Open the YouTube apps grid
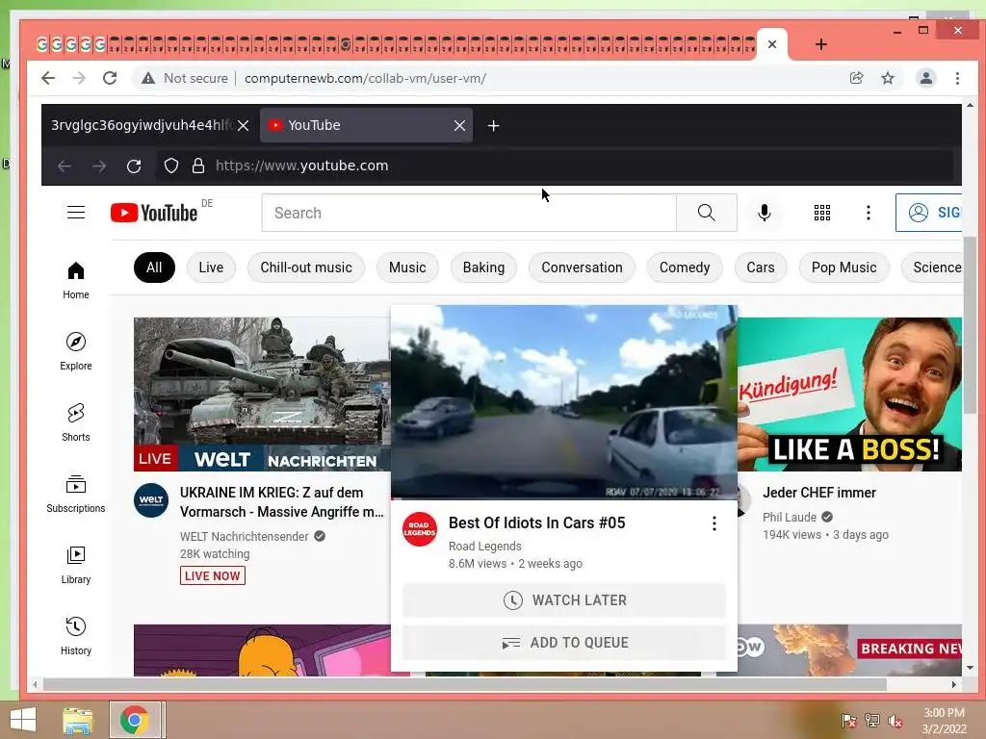Image resolution: width=986 pixels, height=739 pixels. pyautogui.click(x=822, y=213)
